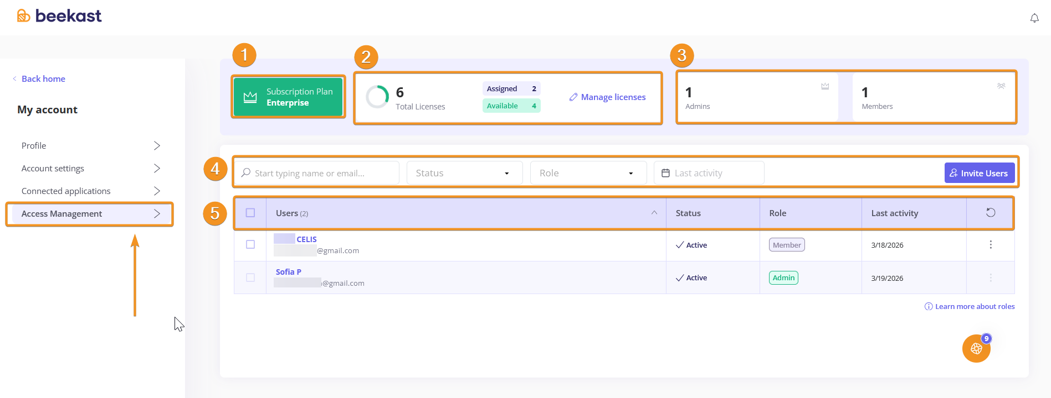
Task: Go to Account settings section
Action: click(x=90, y=169)
